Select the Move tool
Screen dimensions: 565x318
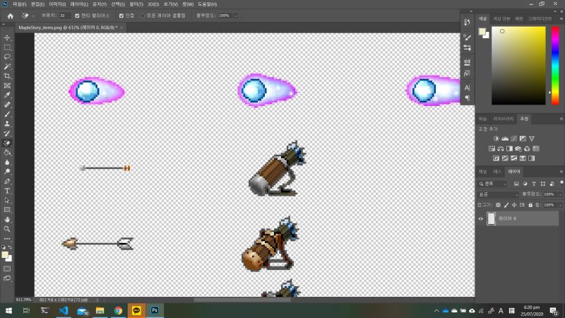coord(7,38)
